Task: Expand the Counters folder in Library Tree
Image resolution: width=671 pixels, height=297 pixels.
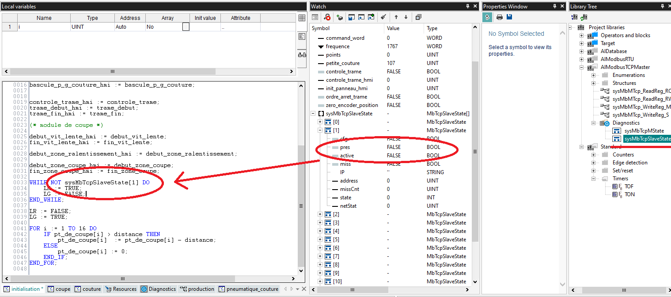Action: point(594,154)
